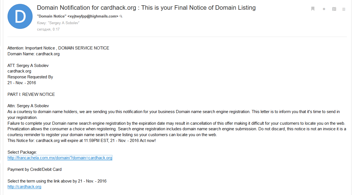Click recipient "Sergey A Sobolev" in header

pos(64,23)
